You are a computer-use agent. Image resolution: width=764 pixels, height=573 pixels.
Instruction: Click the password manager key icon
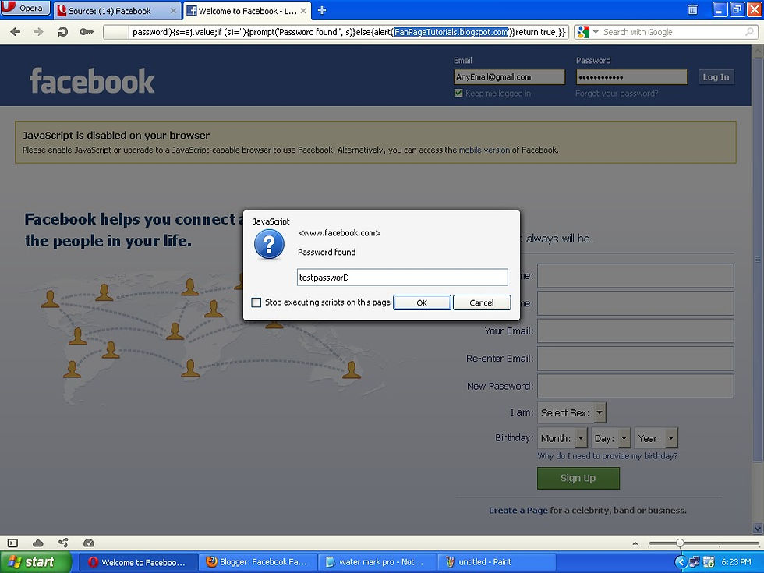pos(87,32)
